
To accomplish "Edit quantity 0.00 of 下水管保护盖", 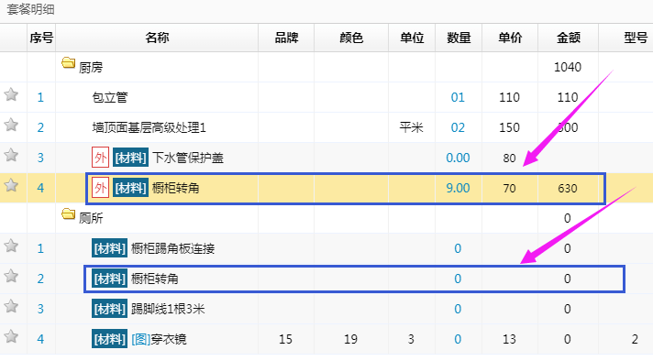I will click(458, 158).
